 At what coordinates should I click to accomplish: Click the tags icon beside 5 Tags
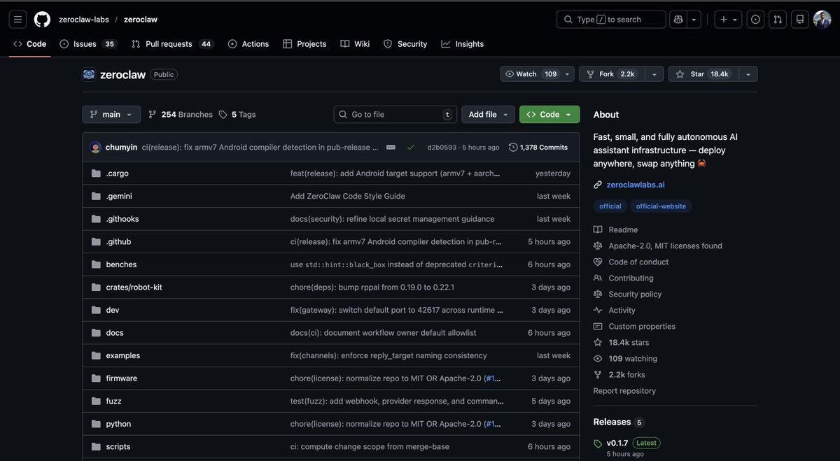[x=223, y=115]
